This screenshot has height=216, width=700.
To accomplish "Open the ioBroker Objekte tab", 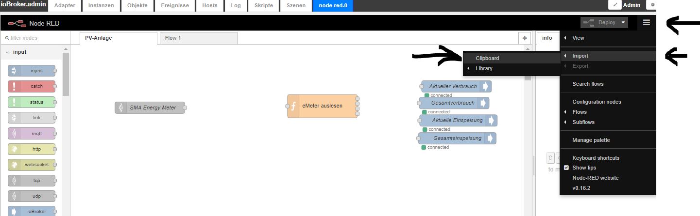I will tap(137, 6).
